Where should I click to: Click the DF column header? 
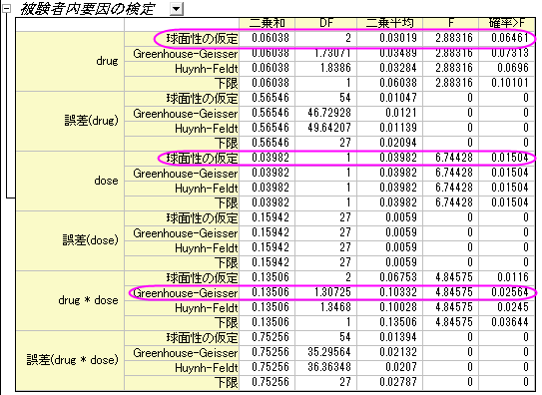click(x=325, y=23)
